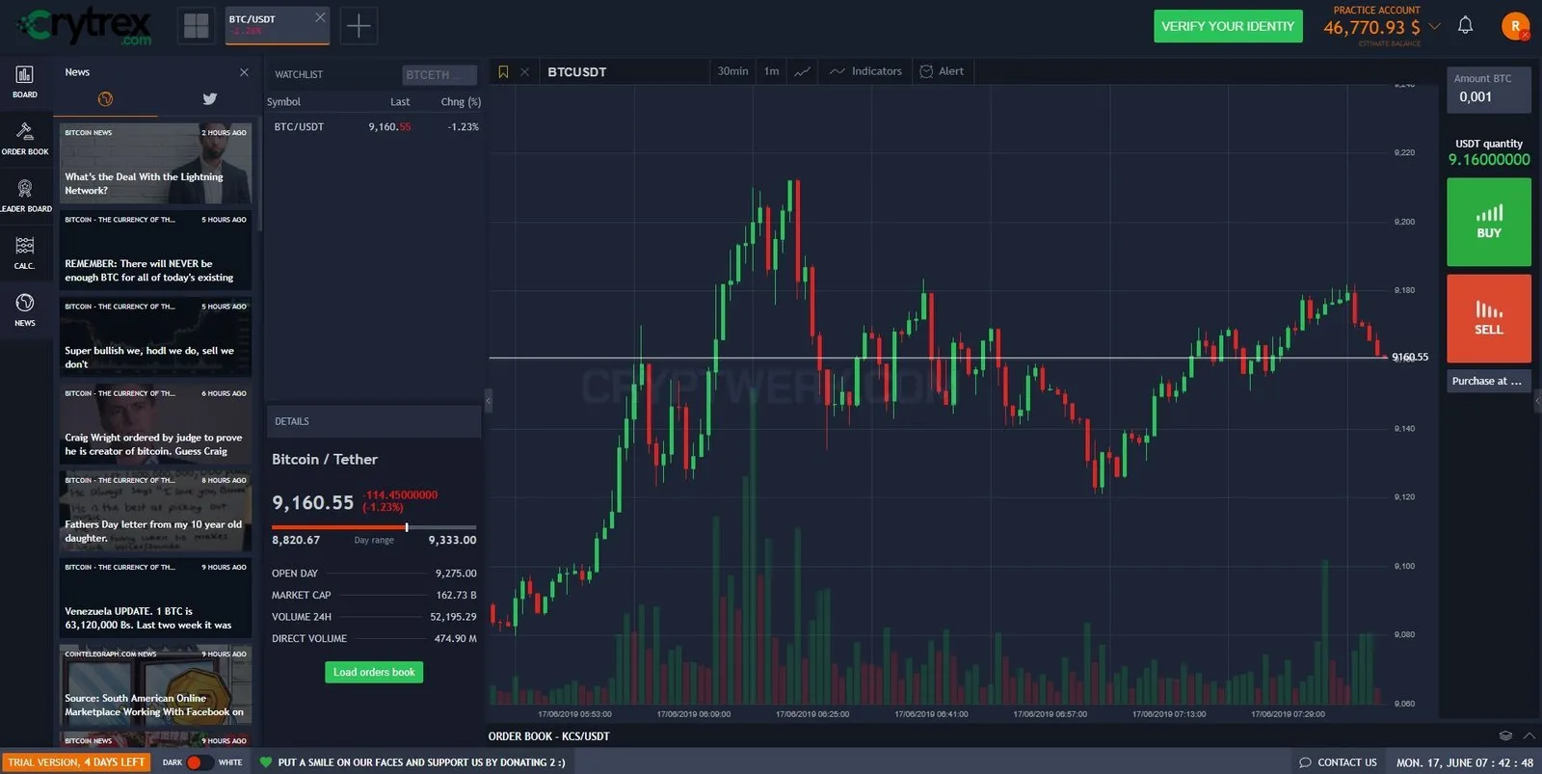The width and height of the screenshot is (1542, 774).
Task: Click the Crytrex.com logo
Action: point(85,26)
